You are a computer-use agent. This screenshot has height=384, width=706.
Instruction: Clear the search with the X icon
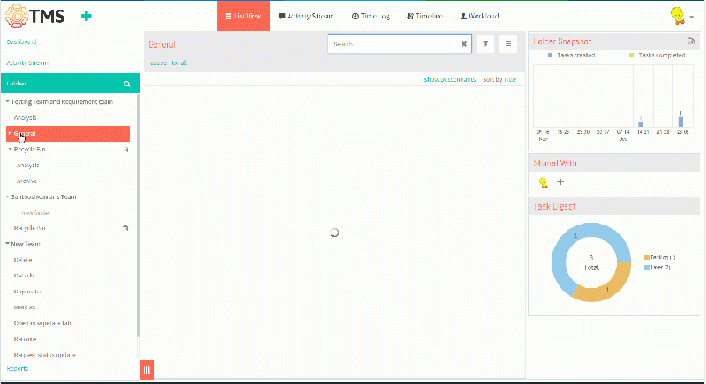[x=464, y=44]
